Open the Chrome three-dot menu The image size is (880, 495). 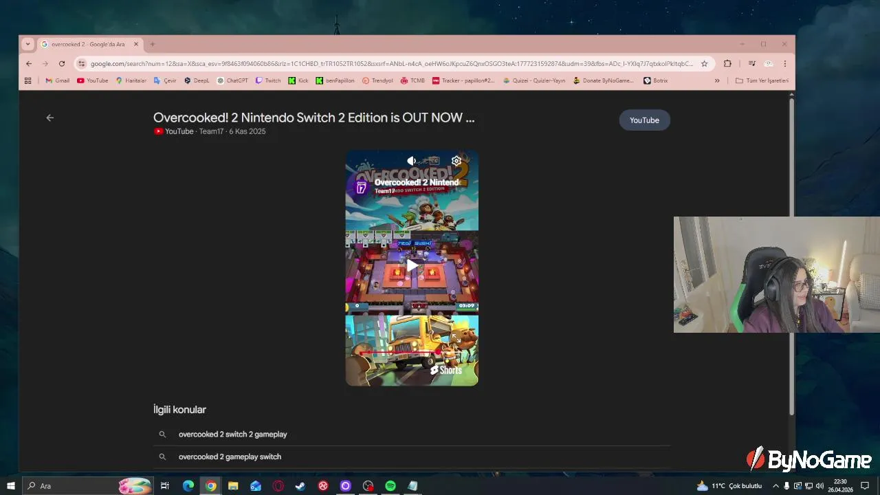coord(784,63)
